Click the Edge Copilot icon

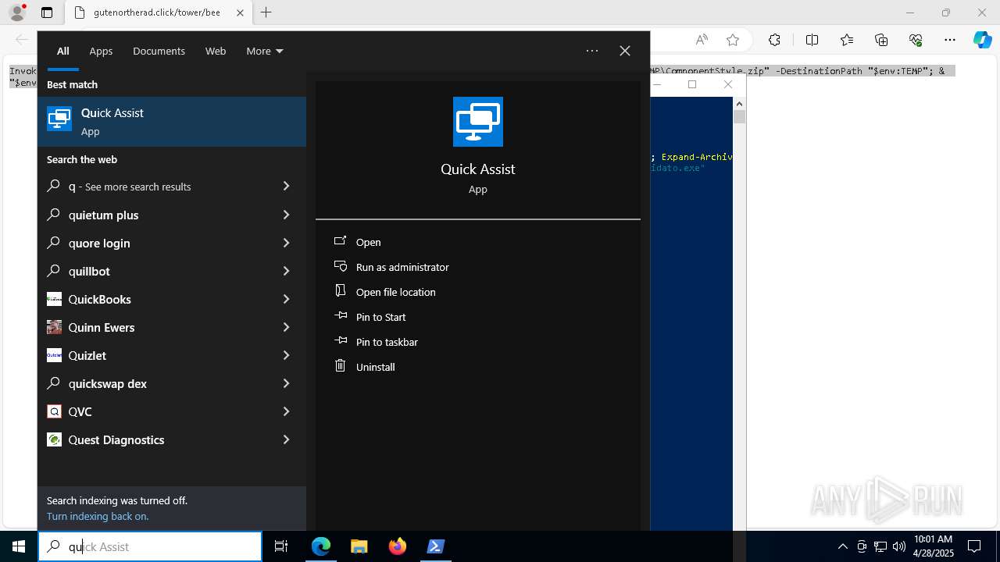pos(982,40)
